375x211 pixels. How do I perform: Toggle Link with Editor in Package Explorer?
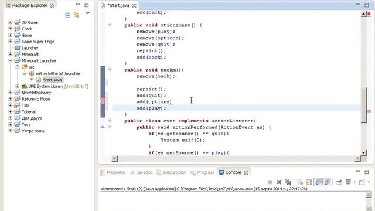tap(77, 15)
